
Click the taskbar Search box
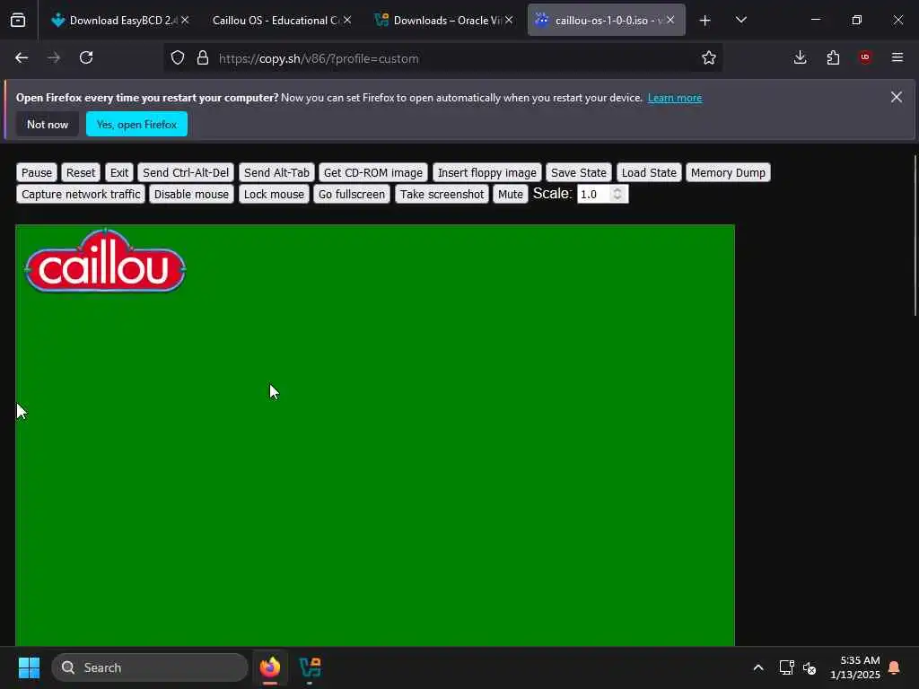click(150, 667)
